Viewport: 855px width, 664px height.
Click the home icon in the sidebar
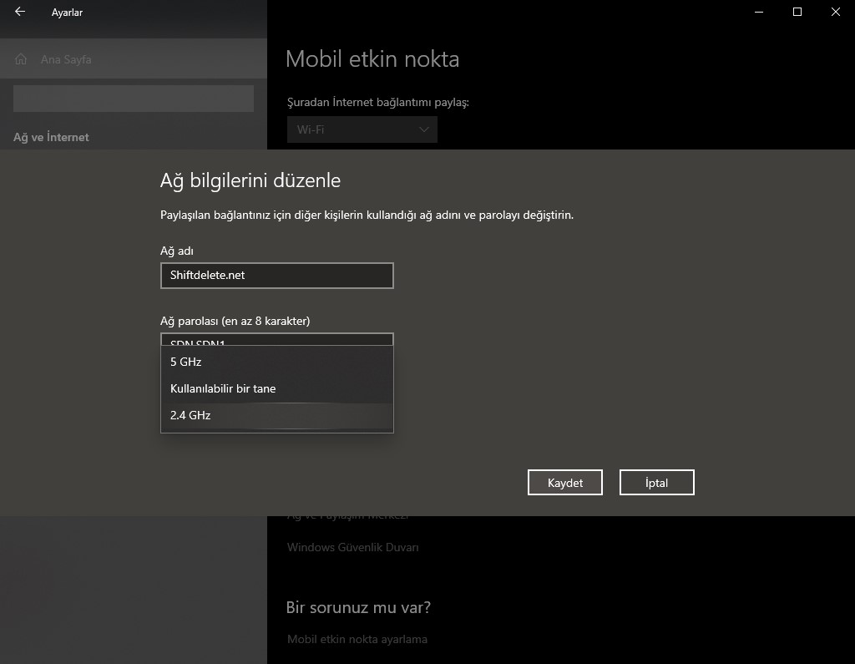click(x=22, y=60)
